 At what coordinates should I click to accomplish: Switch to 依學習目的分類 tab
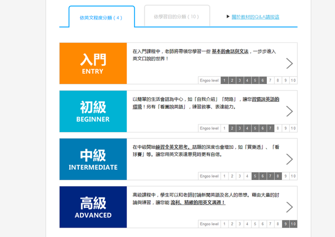click(x=176, y=17)
